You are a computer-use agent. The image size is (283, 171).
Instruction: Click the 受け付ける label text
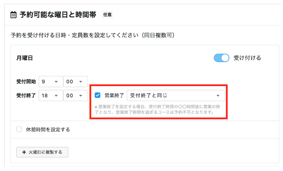tap(247, 58)
